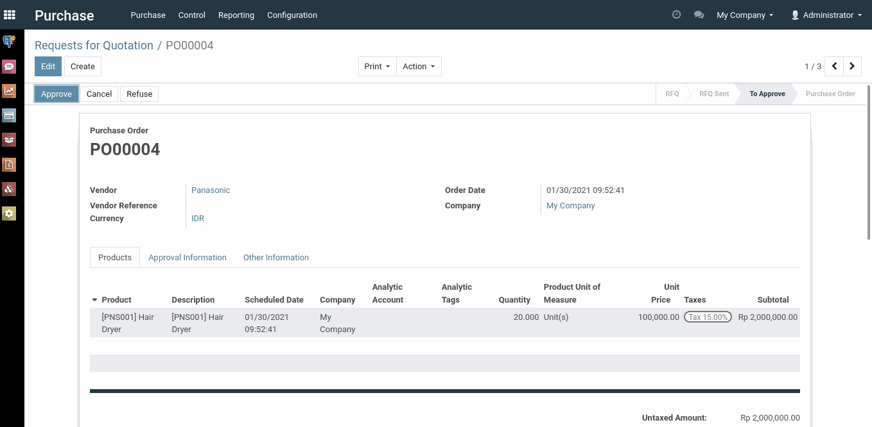The width and height of the screenshot is (872, 427).
Task: Open the Reporting menu
Action: coord(236,15)
